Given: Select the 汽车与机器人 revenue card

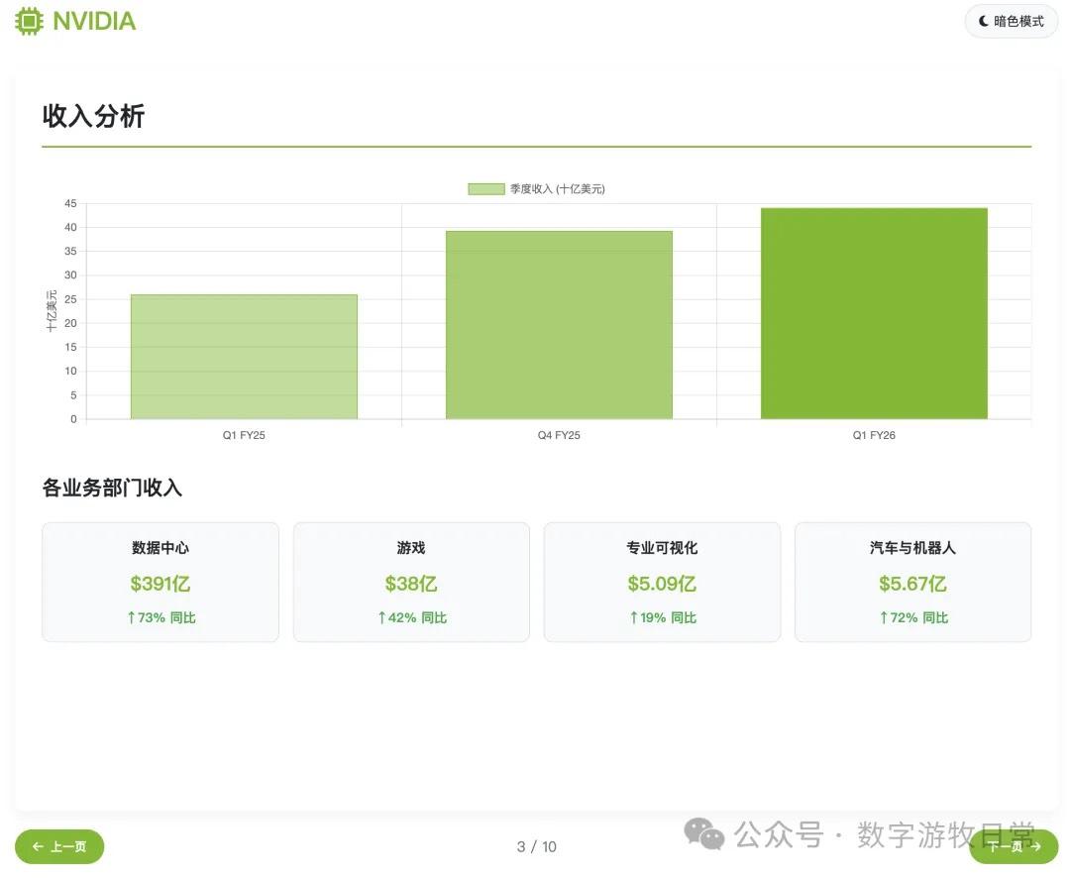Looking at the screenshot, I should point(911,581).
